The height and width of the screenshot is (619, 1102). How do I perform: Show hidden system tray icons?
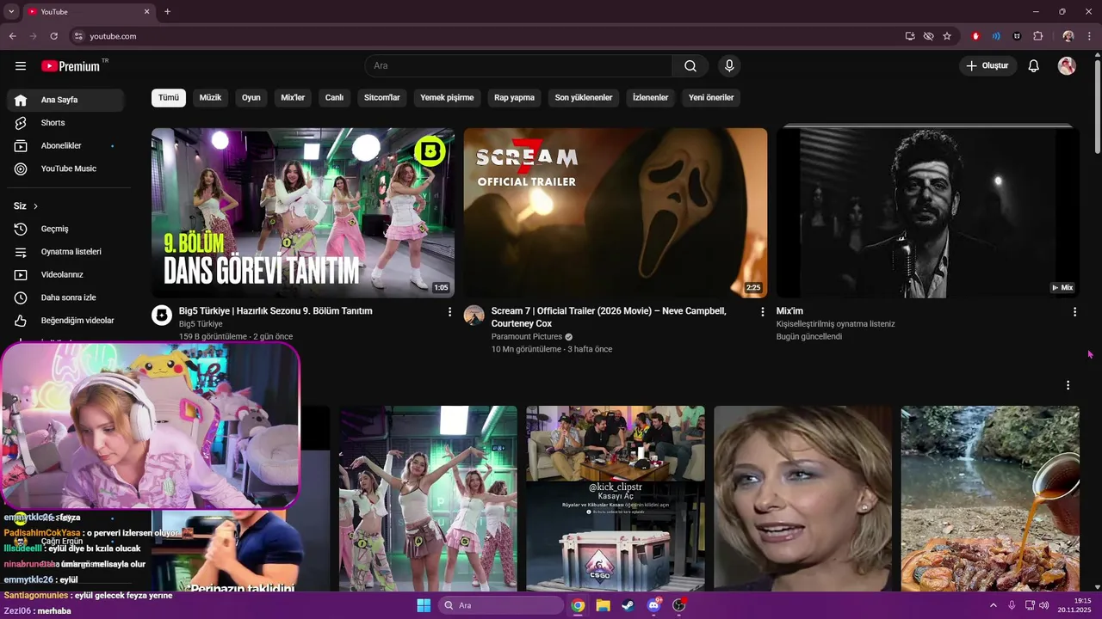(993, 605)
